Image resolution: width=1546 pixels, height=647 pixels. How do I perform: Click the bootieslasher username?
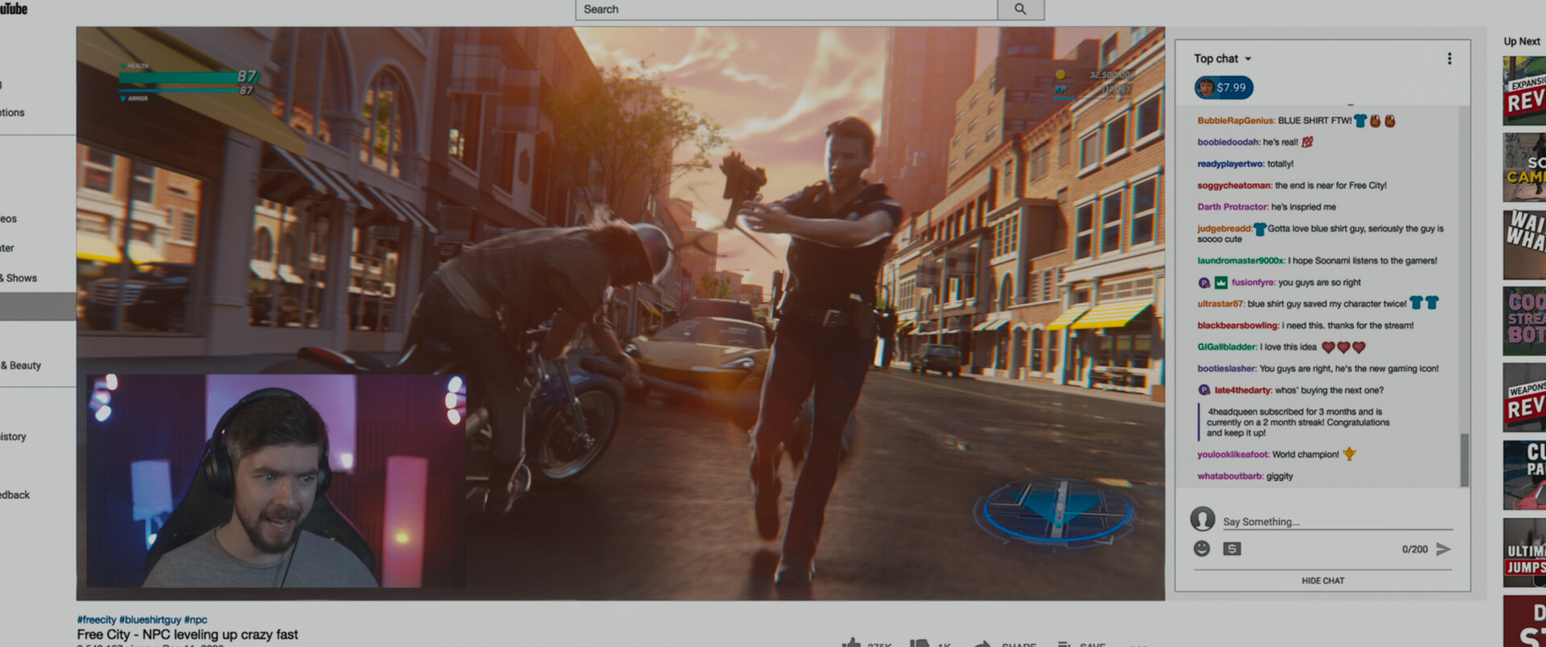(1227, 369)
